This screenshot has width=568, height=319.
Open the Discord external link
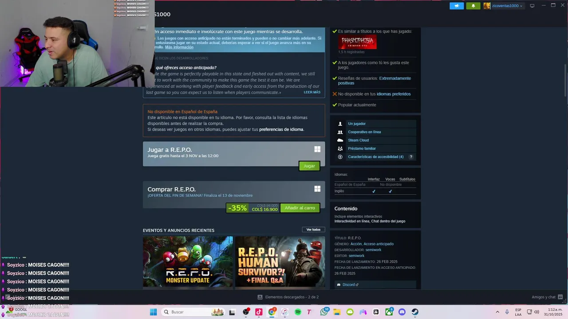pyautogui.click(x=350, y=284)
